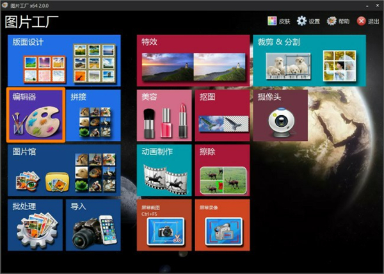Open the 版面设计 layout design tile
This screenshot has width=384, height=274.
tap(63, 60)
